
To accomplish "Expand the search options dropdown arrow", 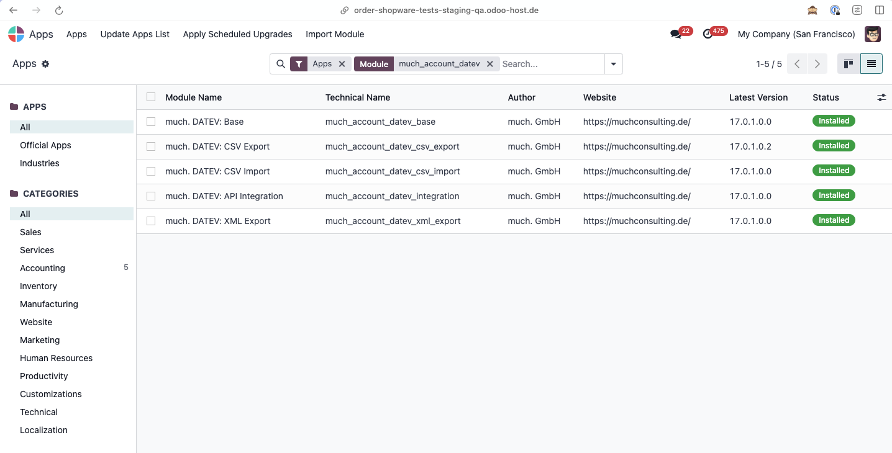I will (x=614, y=64).
